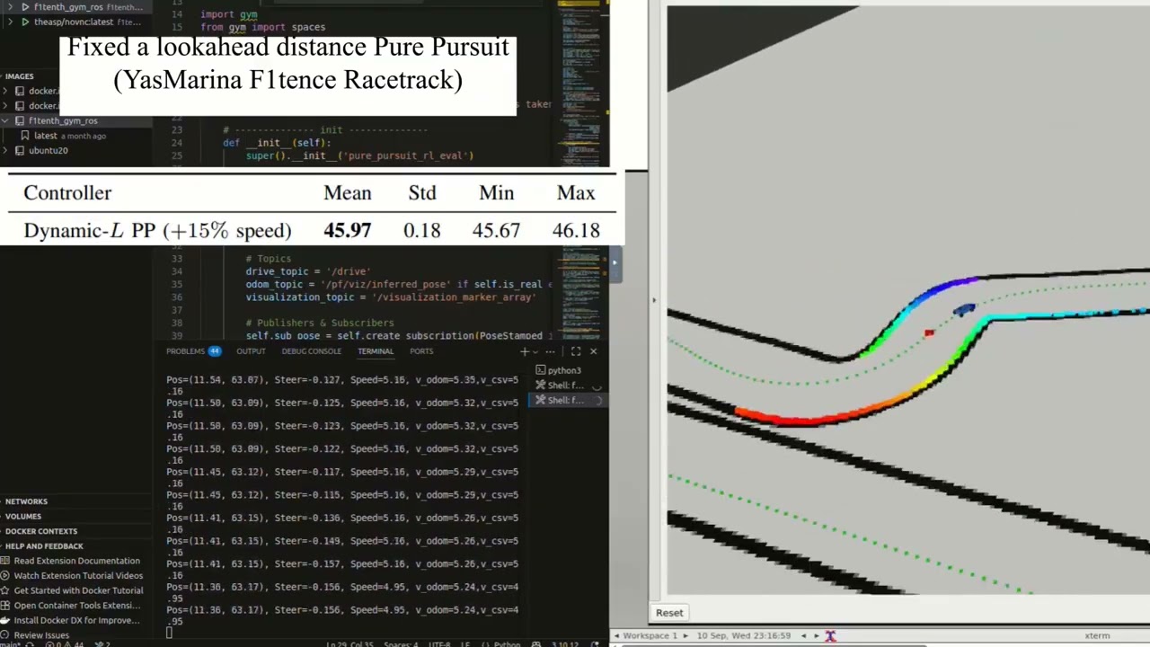This screenshot has width=1150, height=647.
Task: Open Read Extension Documentation link
Action: (x=76, y=561)
